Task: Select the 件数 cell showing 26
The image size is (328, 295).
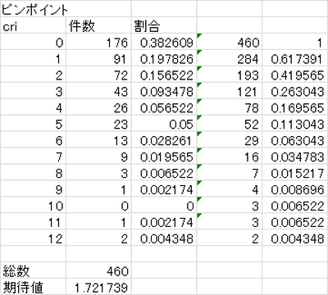Action: (98, 107)
